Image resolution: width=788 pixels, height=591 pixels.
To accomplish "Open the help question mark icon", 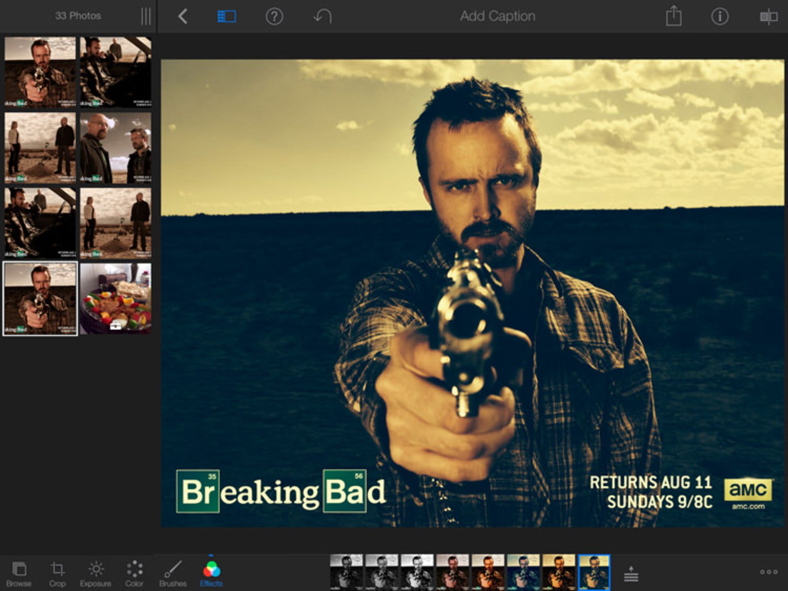I will pyautogui.click(x=274, y=17).
